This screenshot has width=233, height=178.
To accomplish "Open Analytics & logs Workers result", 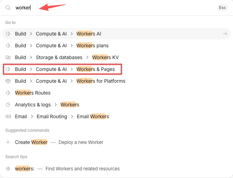I will coord(116,105).
